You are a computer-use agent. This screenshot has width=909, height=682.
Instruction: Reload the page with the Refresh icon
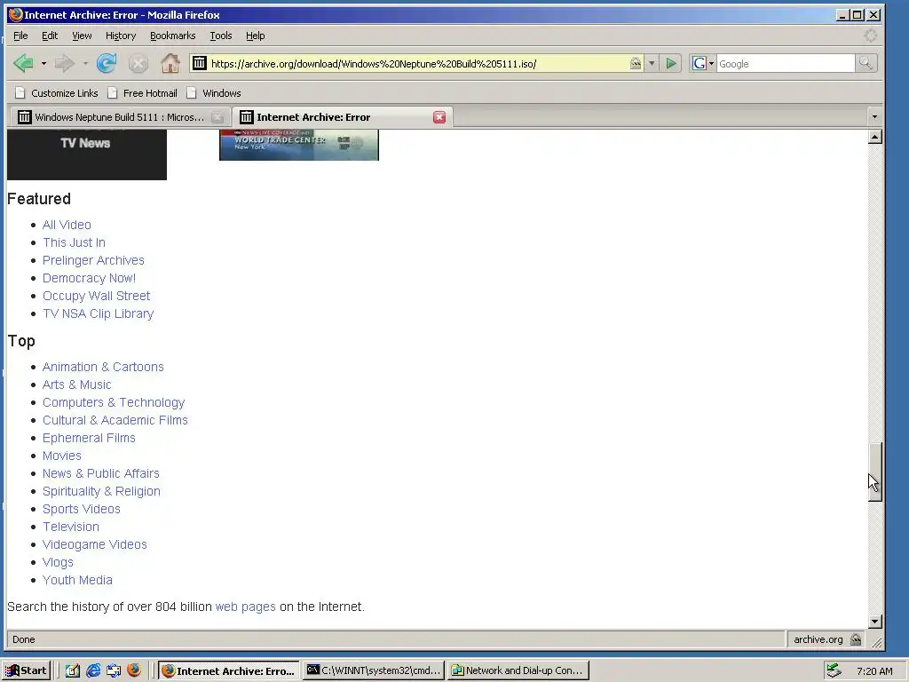[x=107, y=63]
